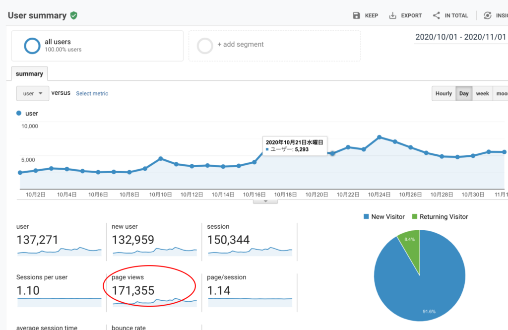Image resolution: width=508 pixels, height=330 pixels.
Task: Click the New Visitor blue legend swatch
Action: pyautogui.click(x=366, y=217)
